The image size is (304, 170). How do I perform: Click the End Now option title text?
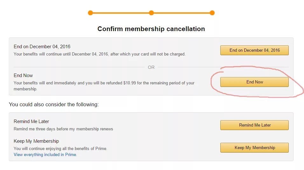pyautogui.click(x=23, y=75)
